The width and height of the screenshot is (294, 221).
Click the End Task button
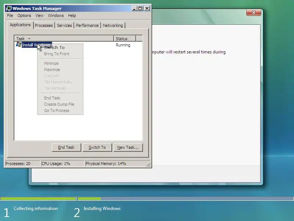(66, 147)
